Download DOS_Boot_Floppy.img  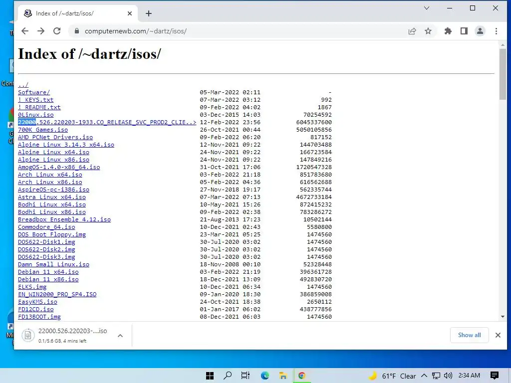(x=52, y=234)
